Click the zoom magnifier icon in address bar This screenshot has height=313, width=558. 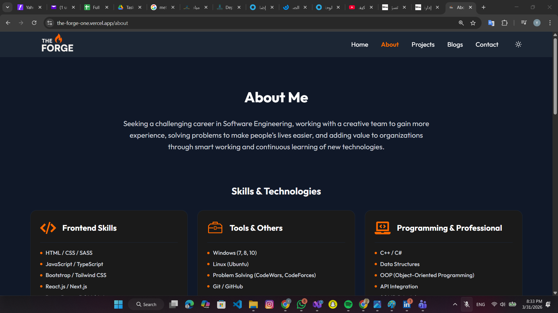[x=461, y=23]
